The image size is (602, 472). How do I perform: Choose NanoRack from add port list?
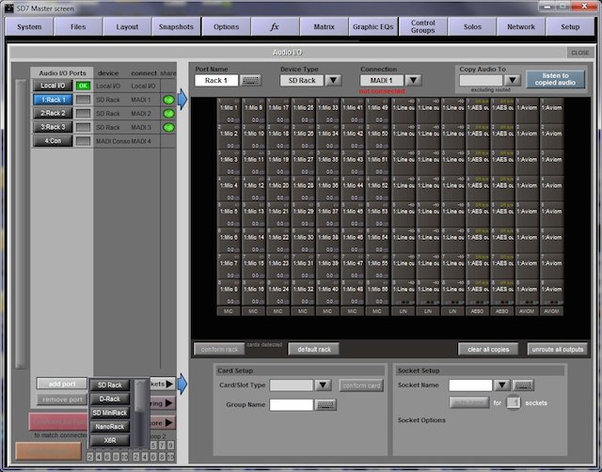[x=110, y=427]
